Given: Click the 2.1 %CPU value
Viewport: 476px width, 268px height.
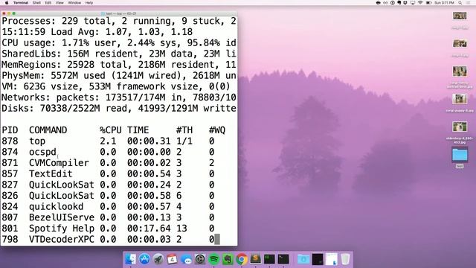Looking at the screenshot, I should coord(108,141).
